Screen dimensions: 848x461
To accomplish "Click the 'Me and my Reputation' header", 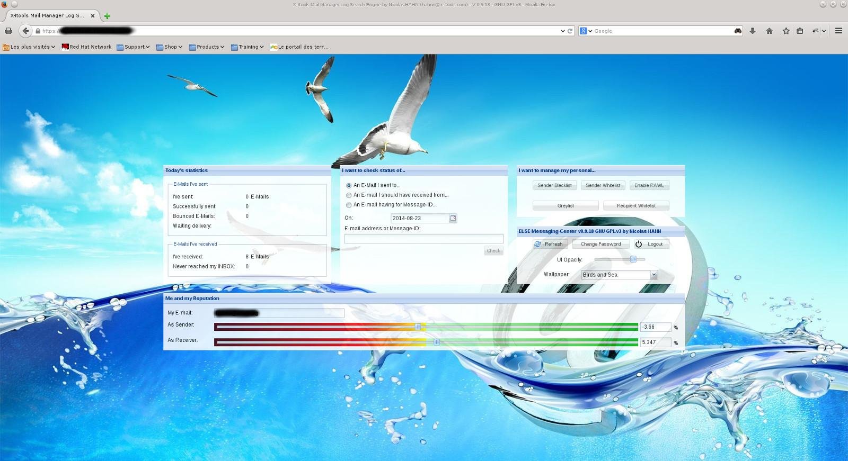I will click(423, 299).
